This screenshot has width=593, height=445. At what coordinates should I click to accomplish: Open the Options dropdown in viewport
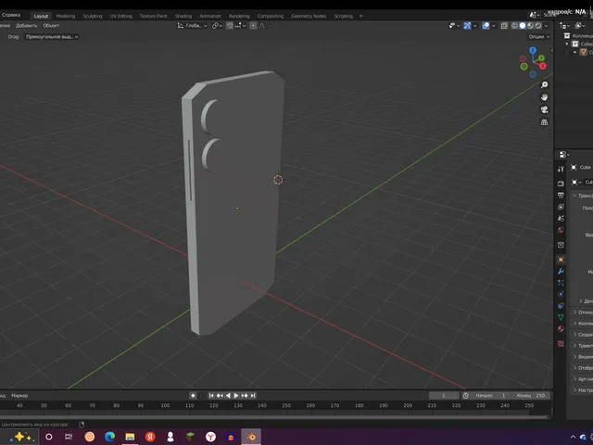click(539, 37)
